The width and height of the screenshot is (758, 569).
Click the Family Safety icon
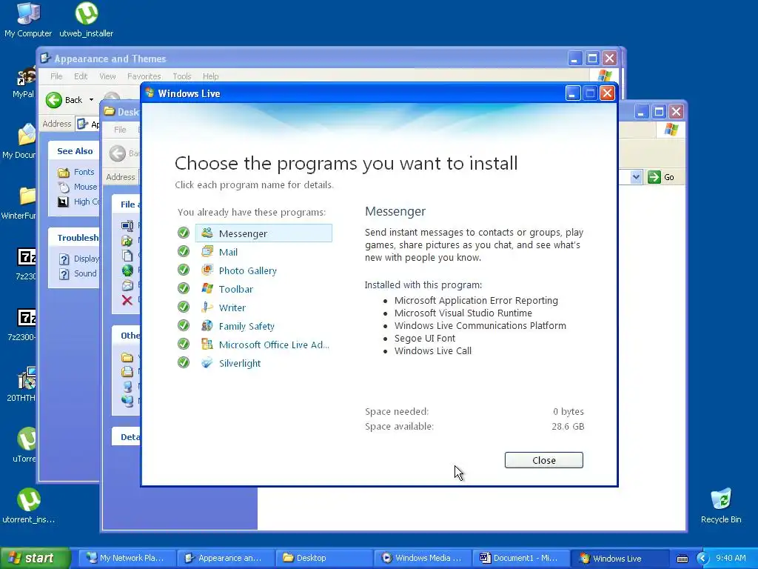coord(207,325)
